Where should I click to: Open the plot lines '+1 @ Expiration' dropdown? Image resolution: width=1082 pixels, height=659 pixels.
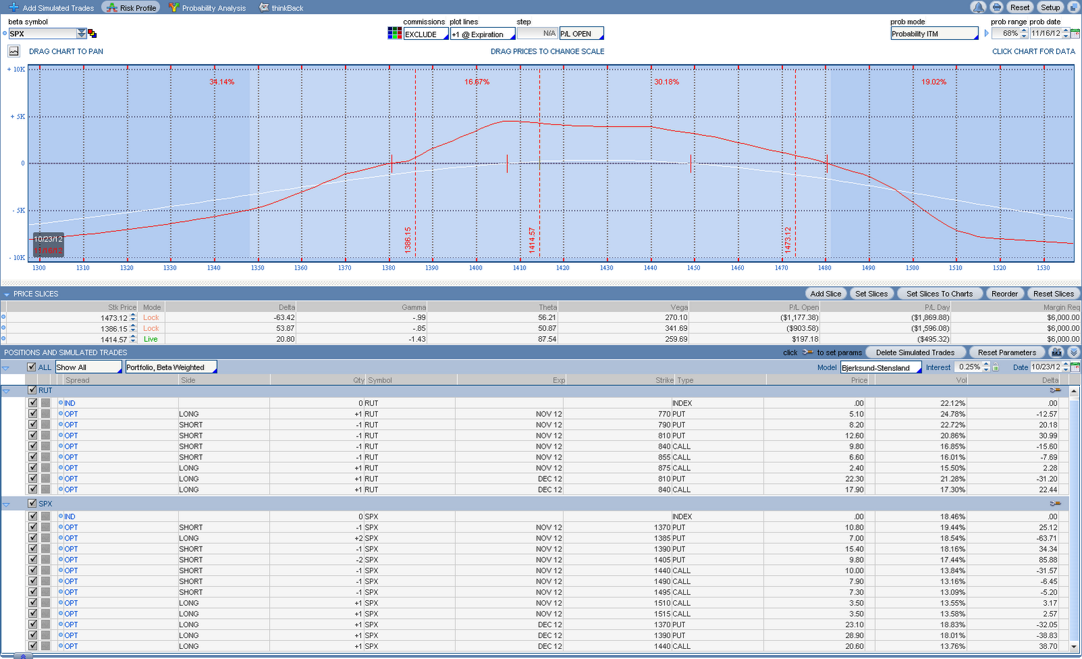click(483, 34)
